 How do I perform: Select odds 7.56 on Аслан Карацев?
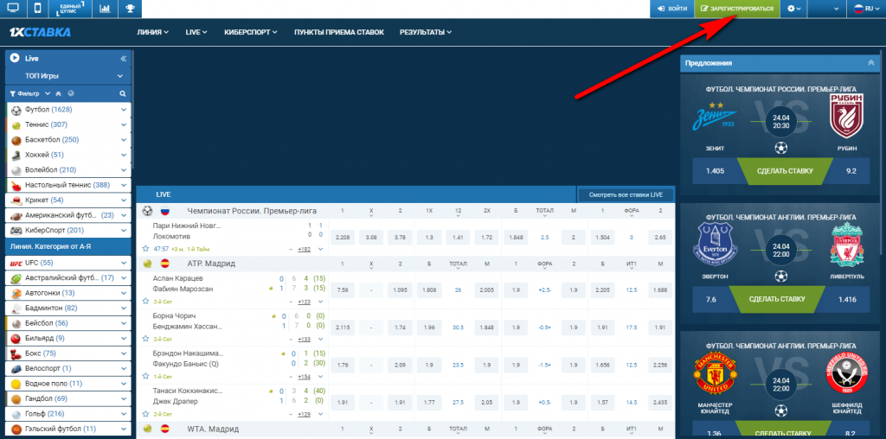point(343,290)
